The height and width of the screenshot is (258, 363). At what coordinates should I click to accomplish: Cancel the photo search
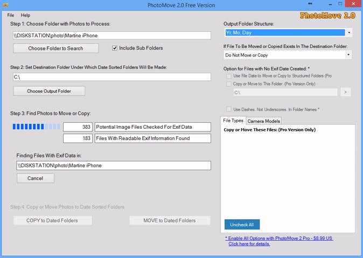point(36,178)
